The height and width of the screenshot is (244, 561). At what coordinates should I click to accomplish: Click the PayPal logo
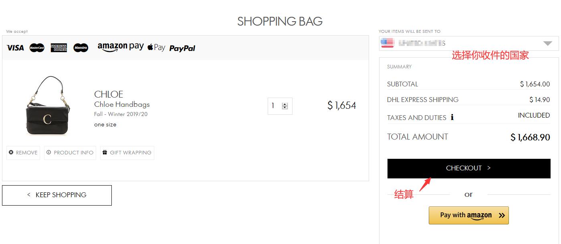182,48
